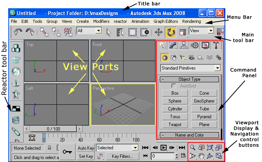Click the reactor Soft Body ball icon
This screenshot has width=262, height=162.
pos(16,71)
